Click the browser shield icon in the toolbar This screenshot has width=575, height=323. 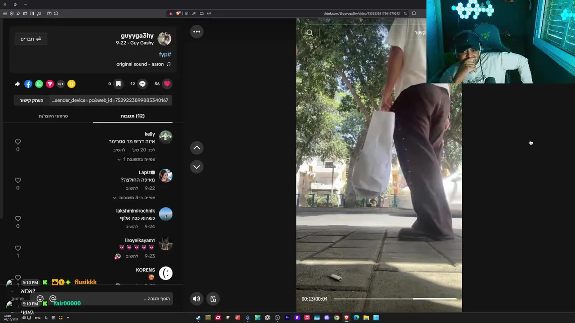pyautogui.click(x=12, y=13)
